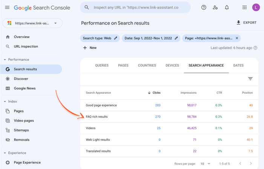Click the Inspect any URL input field

136,8
